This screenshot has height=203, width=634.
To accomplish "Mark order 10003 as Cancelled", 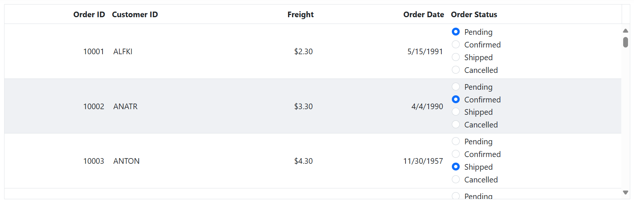I will tap(456, 179).
